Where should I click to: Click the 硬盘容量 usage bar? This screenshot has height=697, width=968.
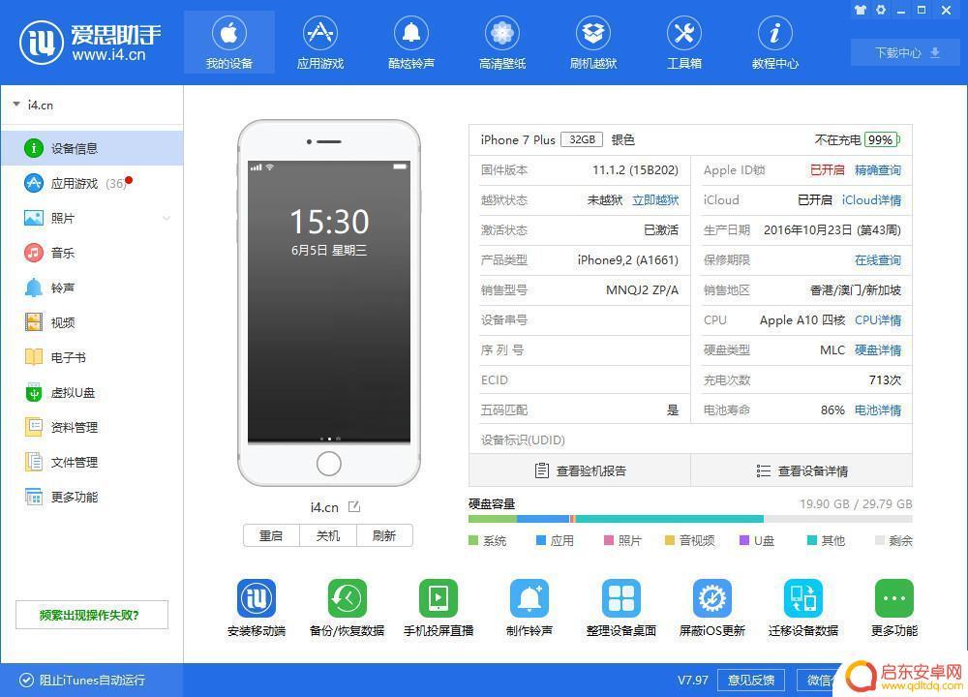pos(690,519)
